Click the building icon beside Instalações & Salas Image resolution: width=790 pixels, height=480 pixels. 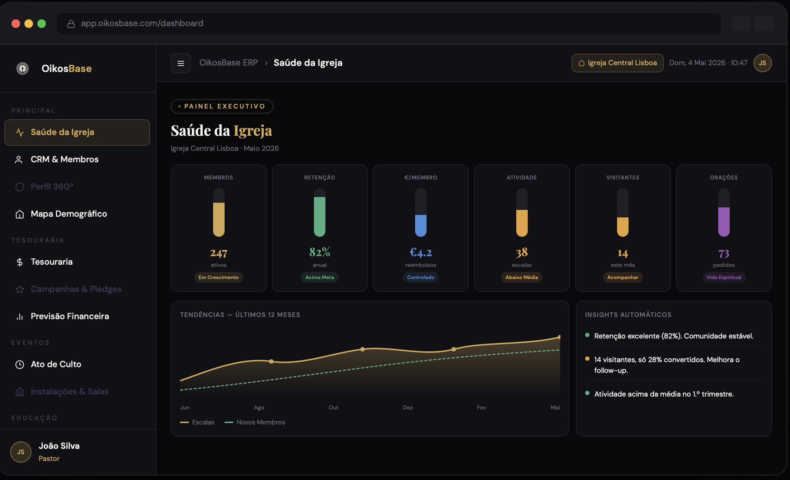point(20,392)
